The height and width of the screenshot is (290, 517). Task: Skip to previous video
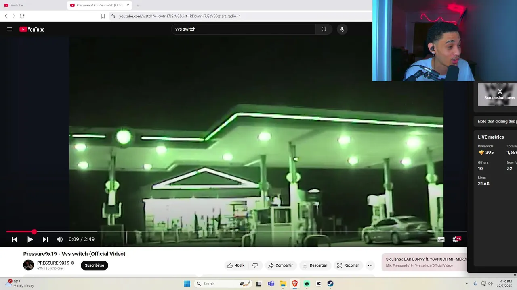14,239
